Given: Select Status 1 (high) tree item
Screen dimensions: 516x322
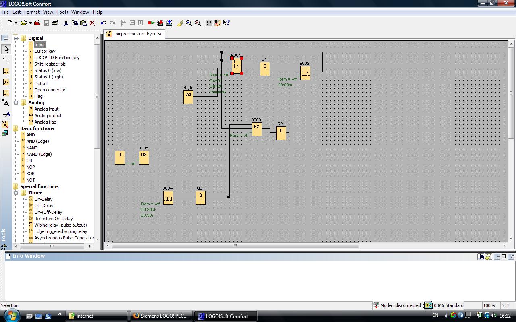Looking at the screenshot, I should click(x=48, y=77).
